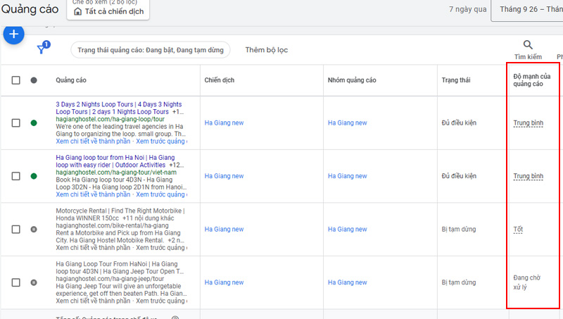
Task: Click green status dot of 3 Days 2 Nights ad
Action: pos(34,123)
